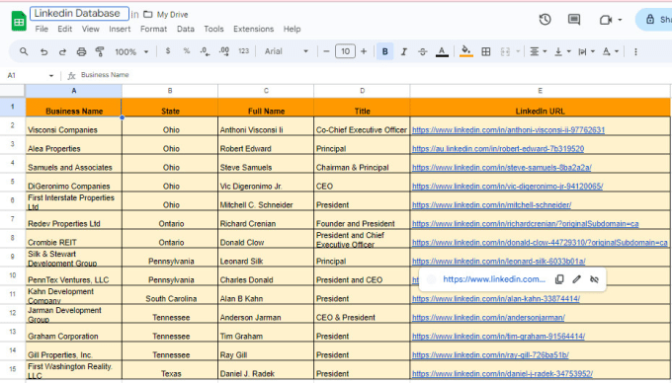
Task: Open the Format menu
Action: coord(153,29)
